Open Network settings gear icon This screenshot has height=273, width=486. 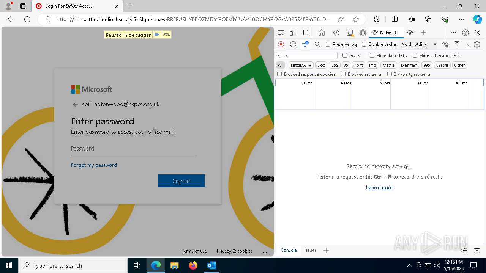coord(477,44)
